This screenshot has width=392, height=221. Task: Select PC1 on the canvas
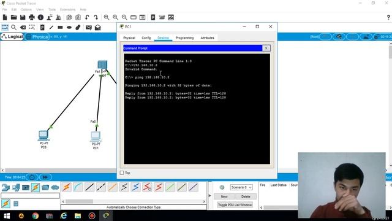pyautogui.click(x=96, y=136)
